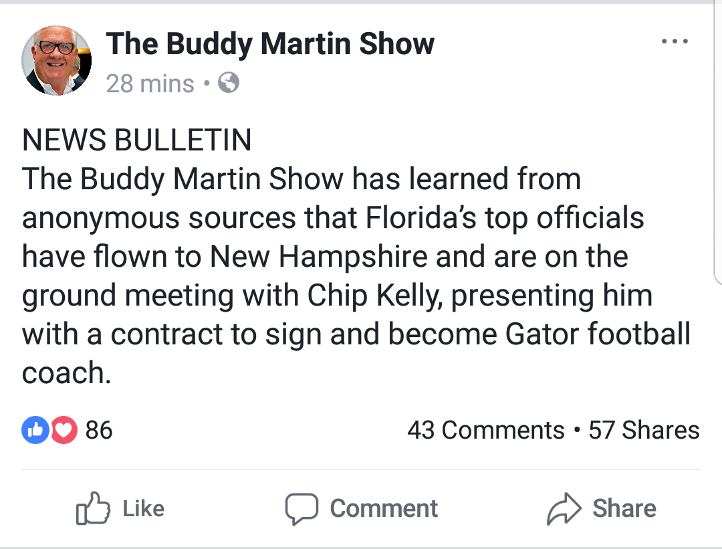This screenshot has height=549, width=722.
Task: Click the blue thumbs-up reaction icon
Action: tap(34, 430)
